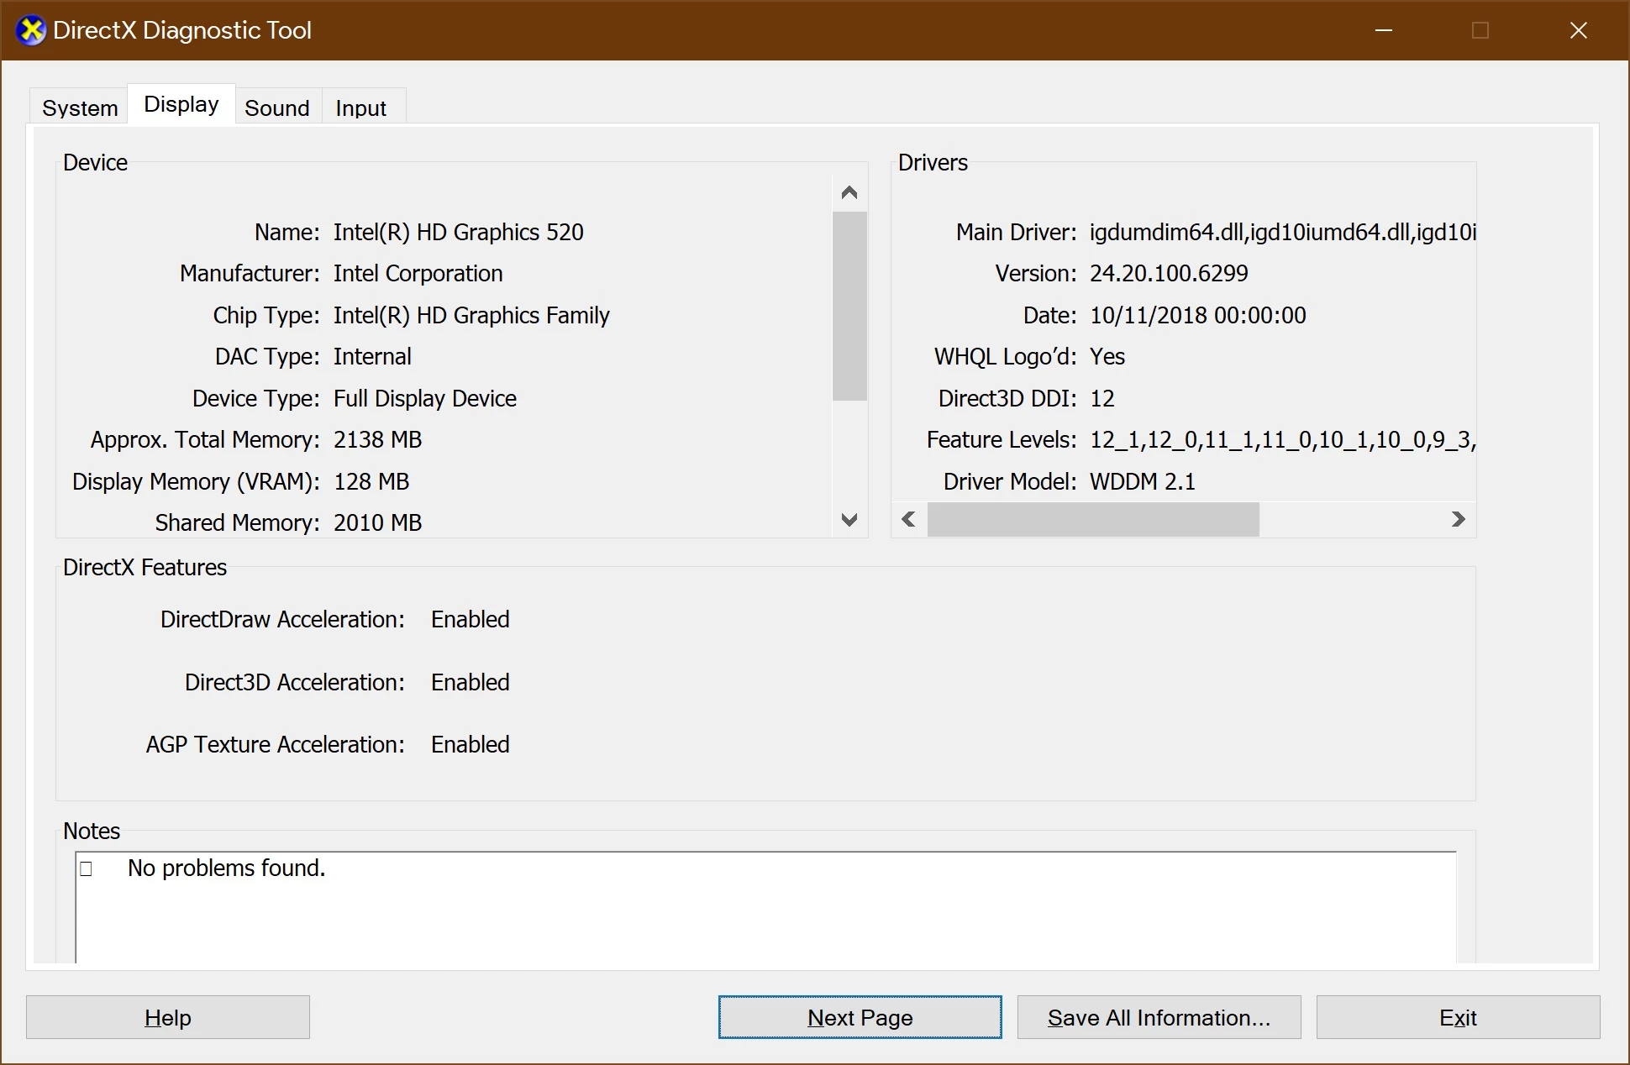
Task: Switch to the System tab
Action: 80,108
